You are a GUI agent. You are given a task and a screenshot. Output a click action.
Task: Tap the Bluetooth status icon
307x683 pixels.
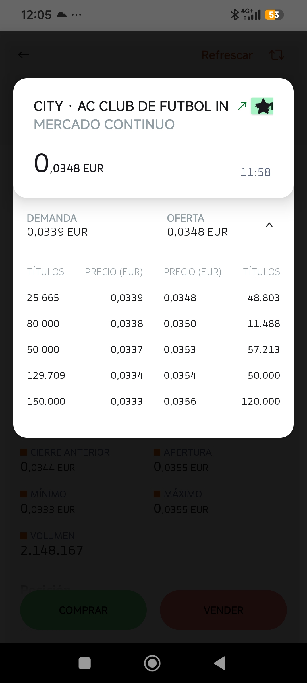235,15
